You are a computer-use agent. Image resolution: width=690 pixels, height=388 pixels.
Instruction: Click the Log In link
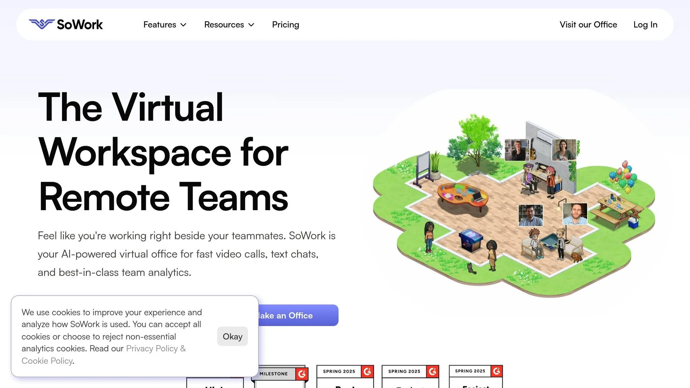coord(645,25)
